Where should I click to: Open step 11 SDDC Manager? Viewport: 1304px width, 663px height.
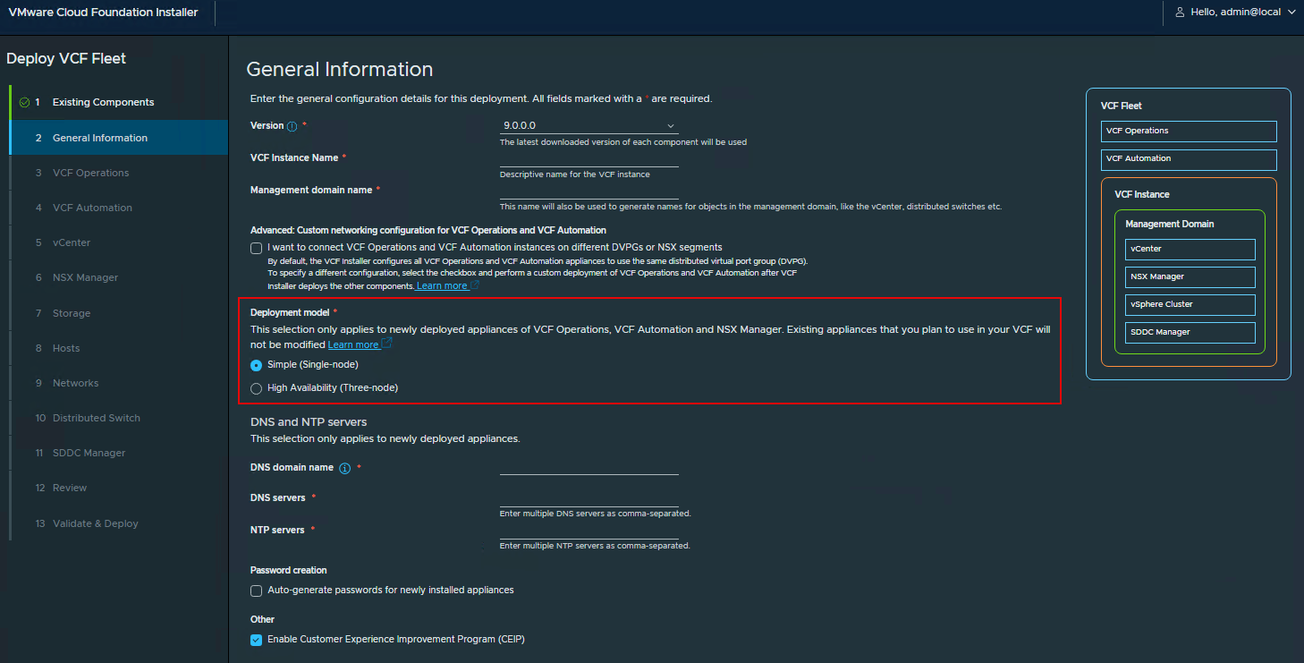(118, 453)
